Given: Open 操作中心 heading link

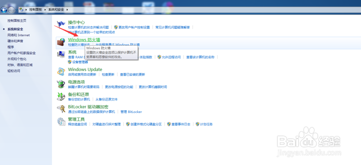Looking at the screenshot, I should (77, 22).
